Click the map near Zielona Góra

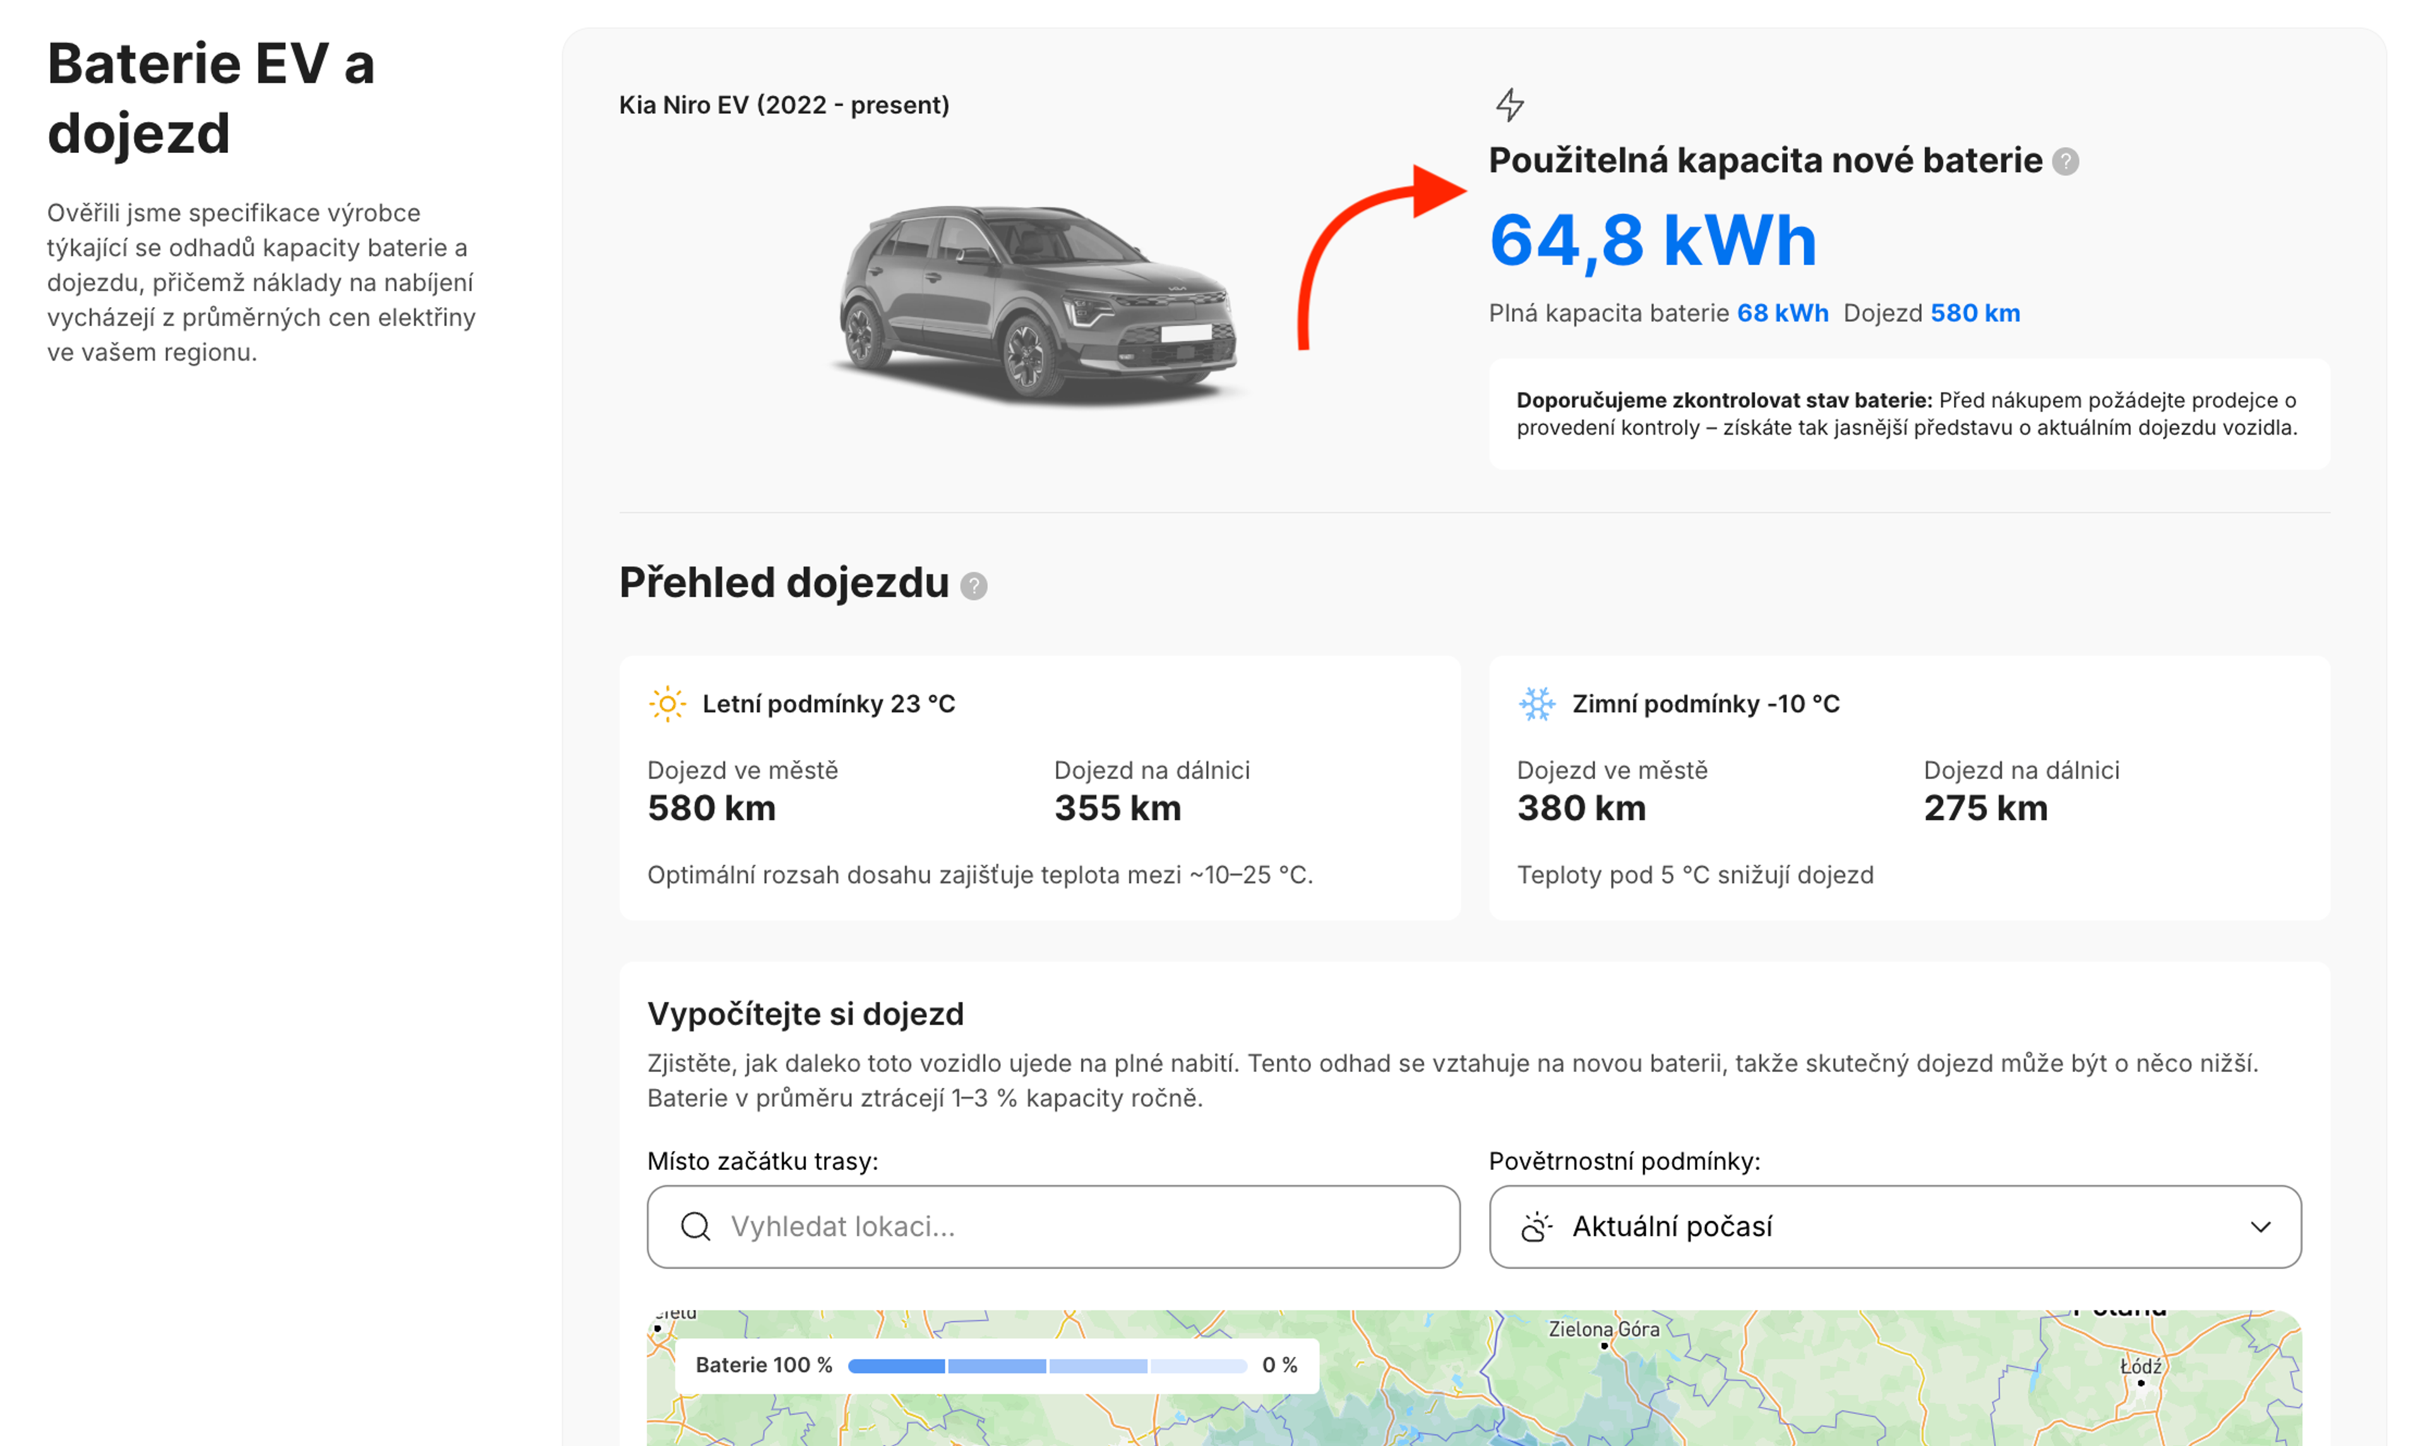coord(1604,1346)
